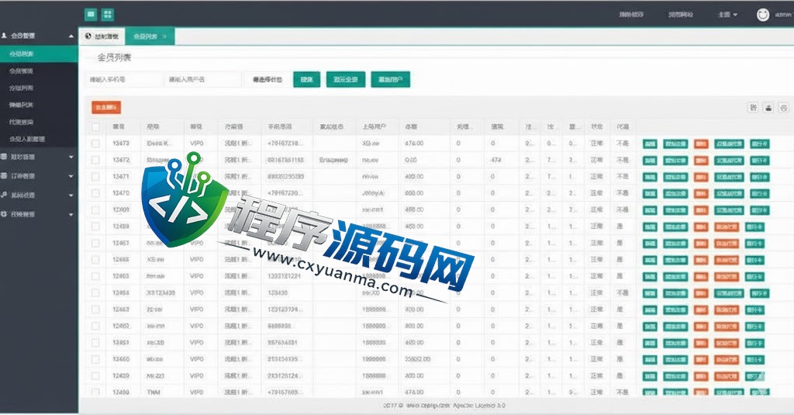
Task: Close the 会员列表 tab with its X icon
Action: pyautogui.click(x=164, y=36)
